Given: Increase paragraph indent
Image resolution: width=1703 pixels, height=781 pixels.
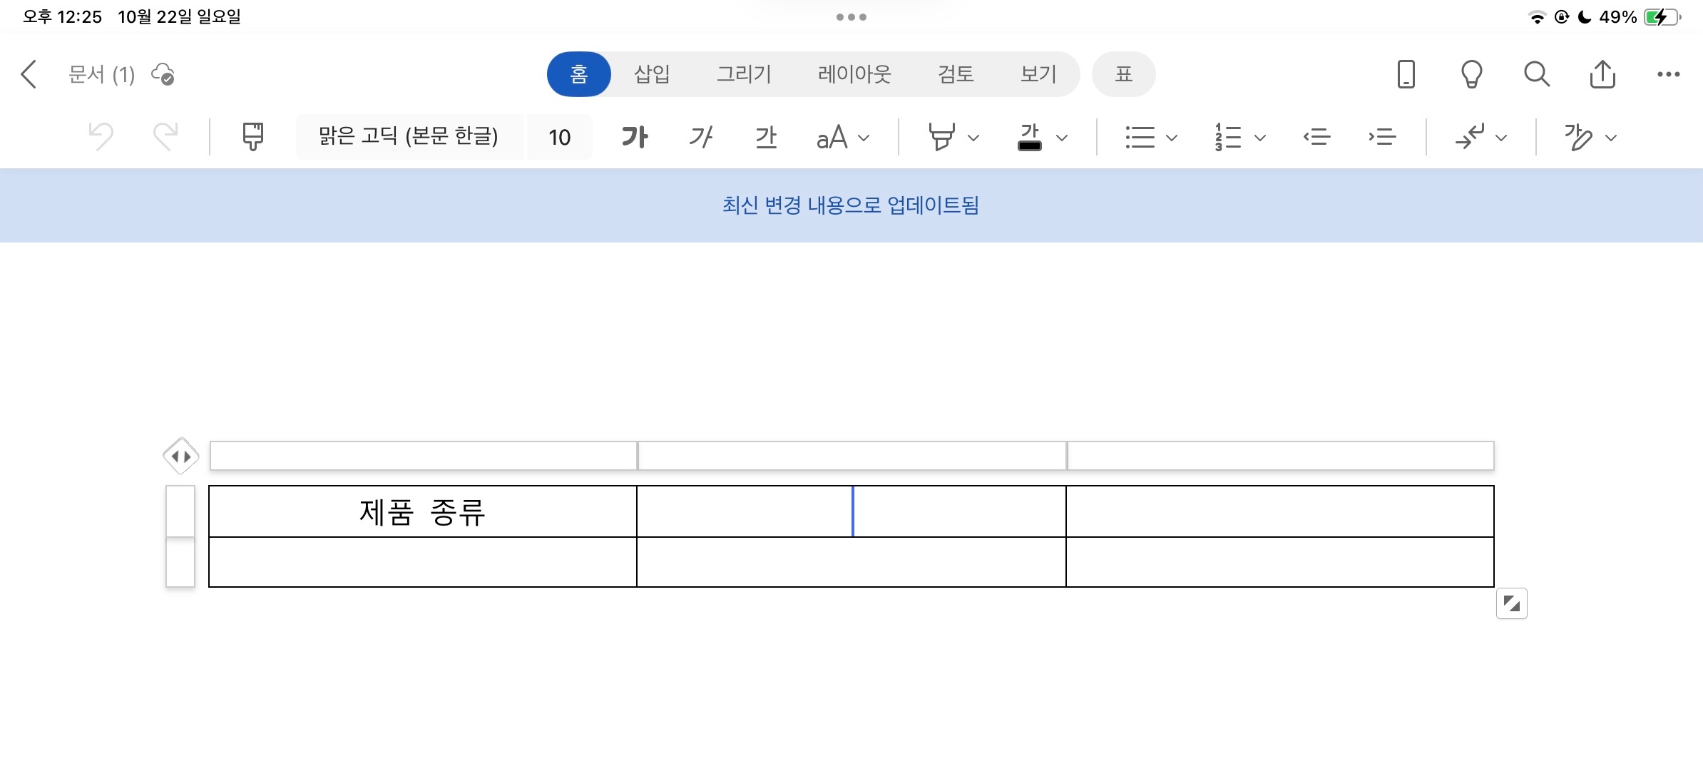Looking at the screenshot, I should [x=1382, y=136].
